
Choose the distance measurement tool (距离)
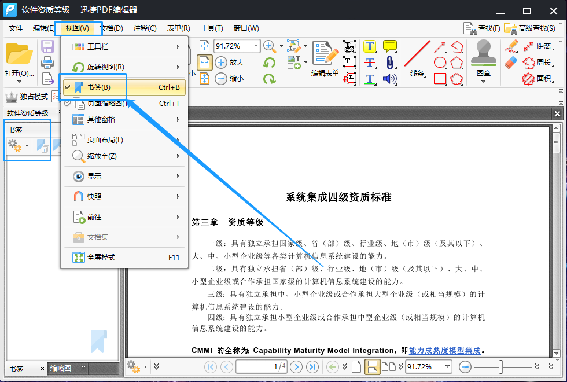(x=544, y=46)
